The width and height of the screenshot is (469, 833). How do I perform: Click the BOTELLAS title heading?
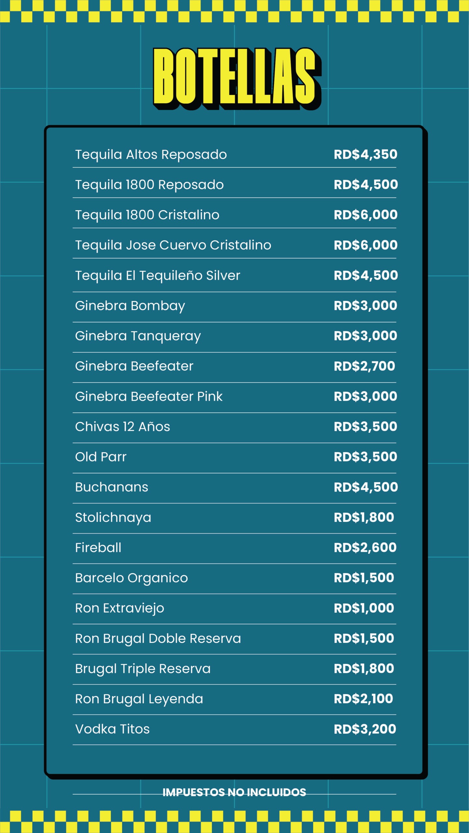coord(237,78)
